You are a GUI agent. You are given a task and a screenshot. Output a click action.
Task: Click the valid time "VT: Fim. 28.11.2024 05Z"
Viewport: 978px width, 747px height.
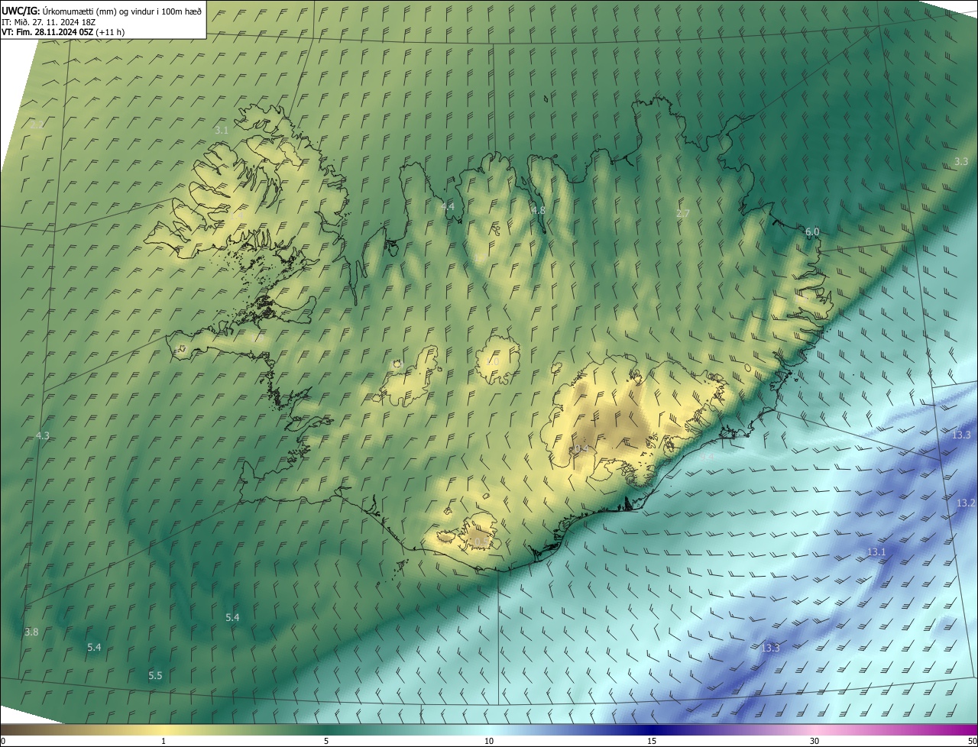coord(47,32)
